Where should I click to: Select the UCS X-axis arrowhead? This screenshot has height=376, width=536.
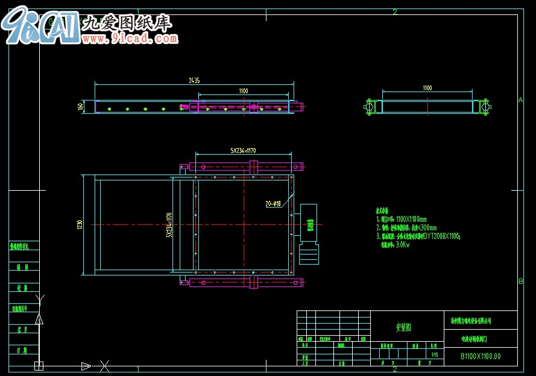pyautogui.click(x=86, y=366)
